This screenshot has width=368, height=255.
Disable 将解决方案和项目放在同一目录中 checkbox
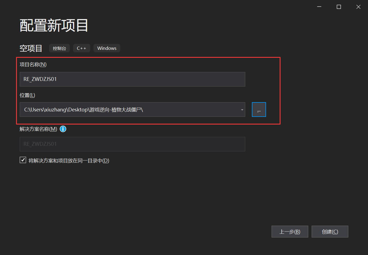point(23,160)
